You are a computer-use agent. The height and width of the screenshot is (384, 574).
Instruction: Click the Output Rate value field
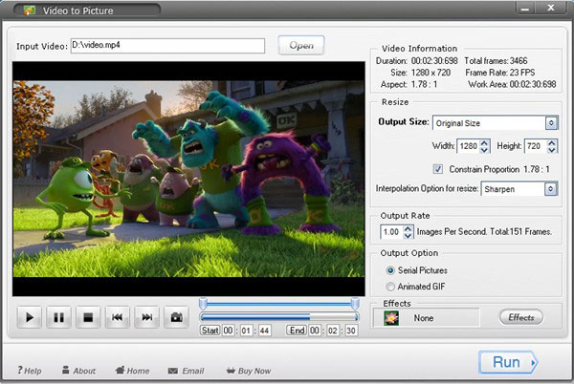[x=391, y=232]
